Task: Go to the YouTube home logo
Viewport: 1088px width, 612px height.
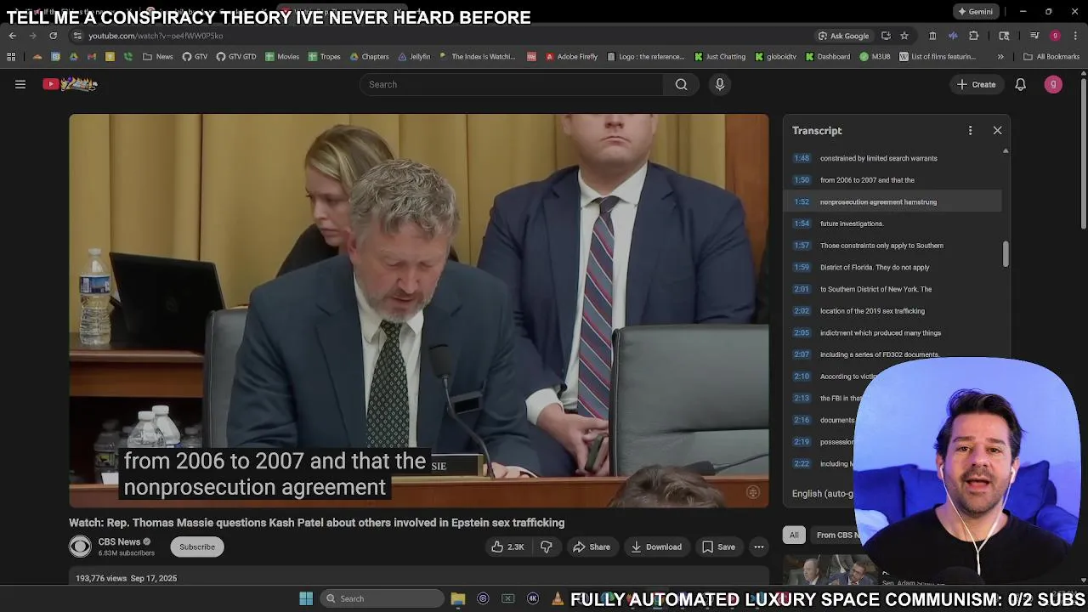Action: point(71,84)
